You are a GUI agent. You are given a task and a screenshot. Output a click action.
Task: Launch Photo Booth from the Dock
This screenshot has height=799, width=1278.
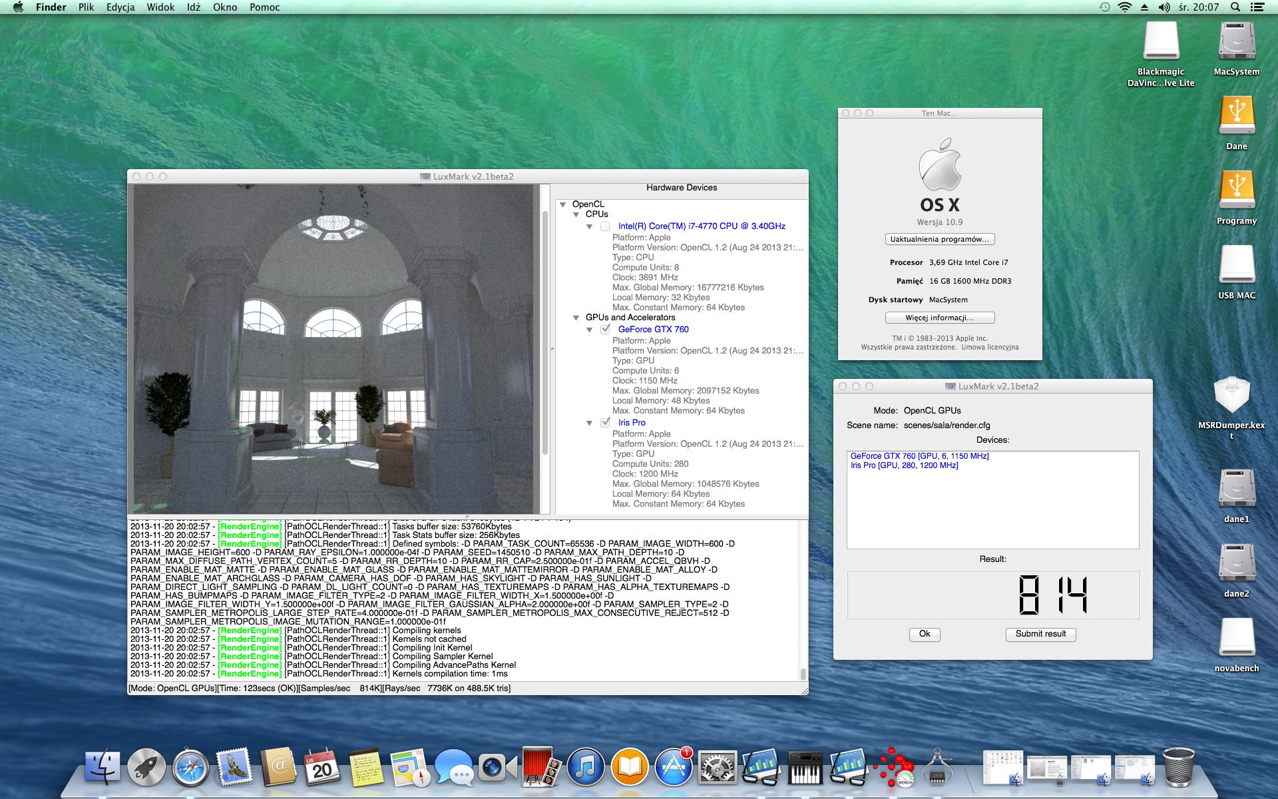click(540, 767)
